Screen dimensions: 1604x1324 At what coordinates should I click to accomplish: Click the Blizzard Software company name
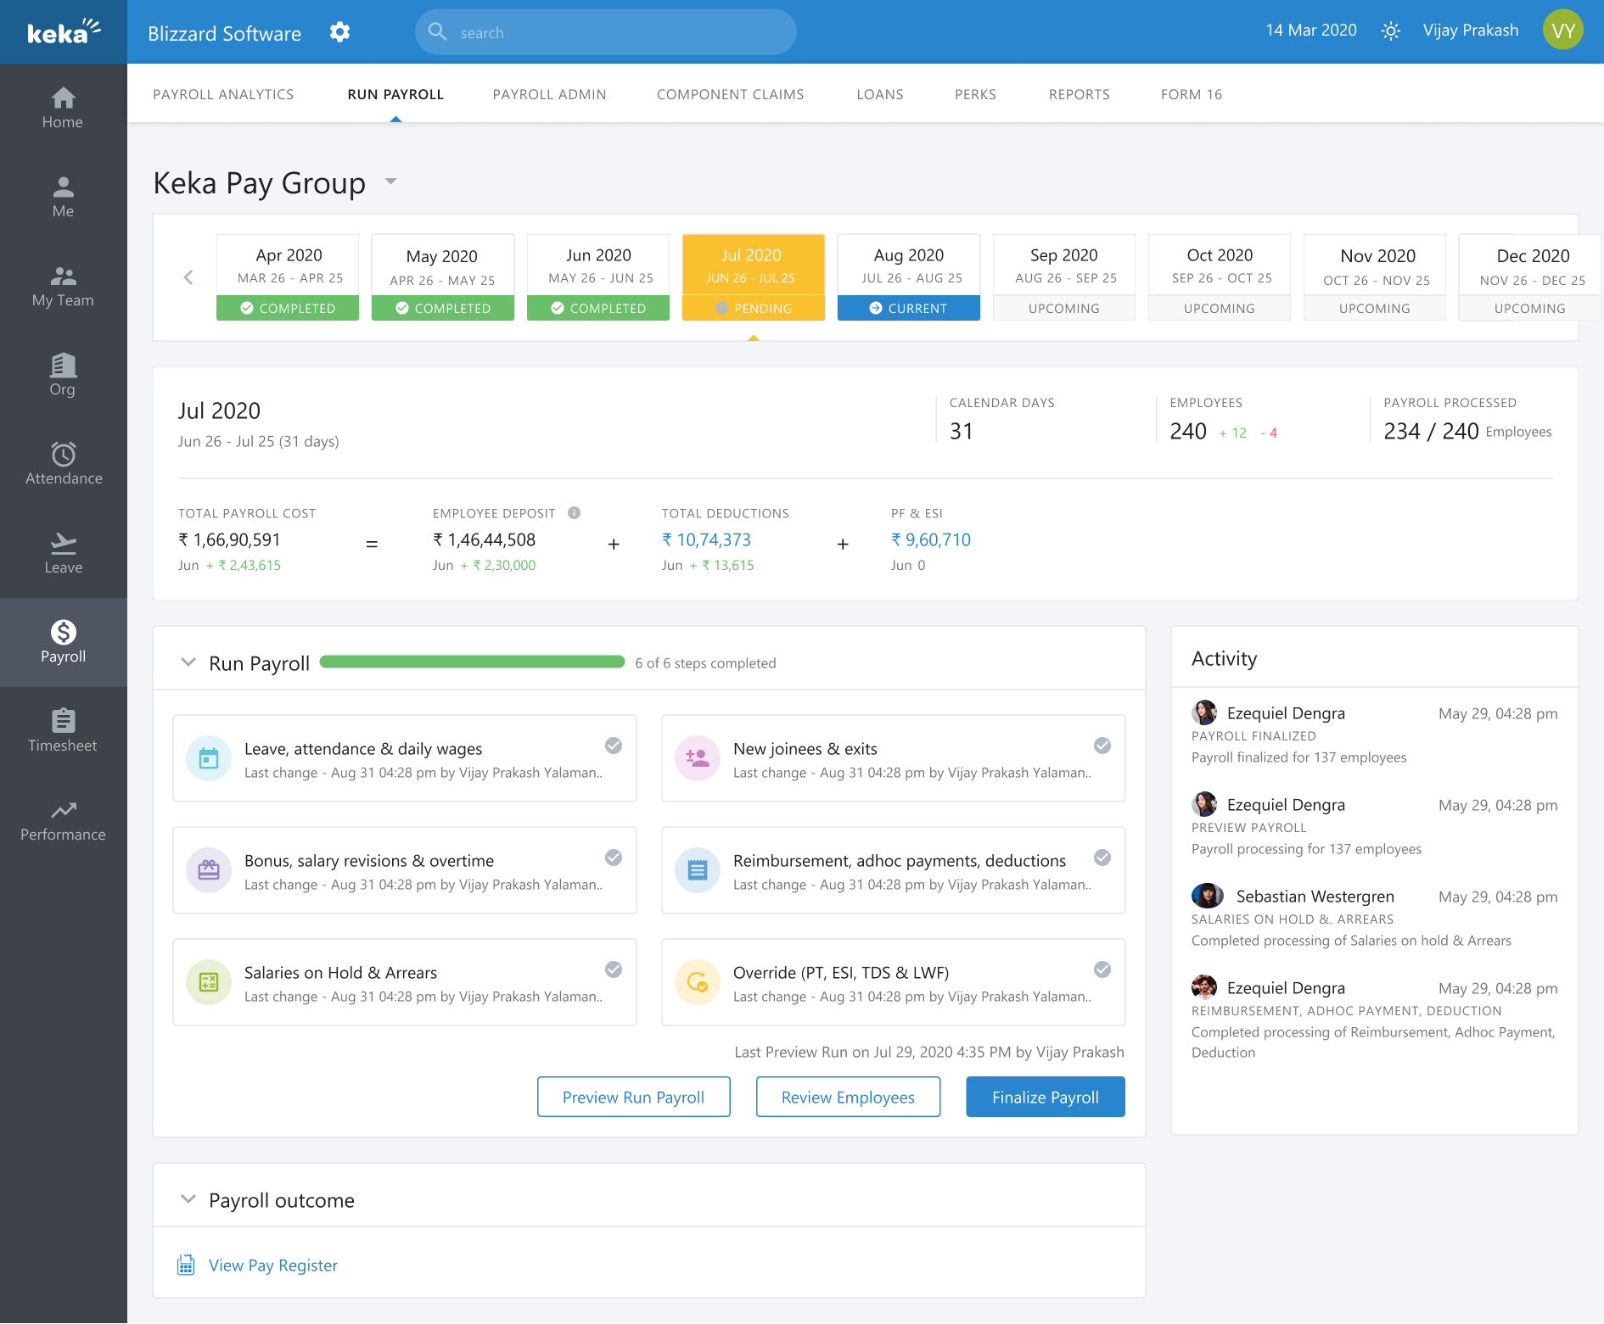click(225, 33)
